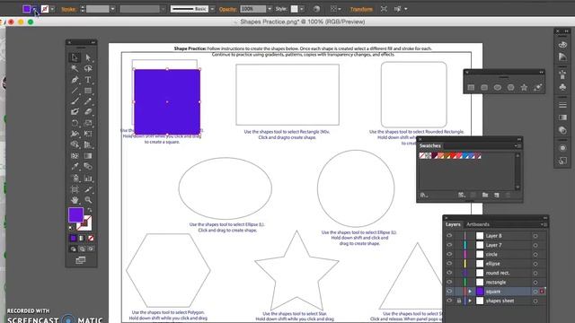Hide the Layer 8 layer
Viewport: 575px width, 323px height.
tap(449, 236)
